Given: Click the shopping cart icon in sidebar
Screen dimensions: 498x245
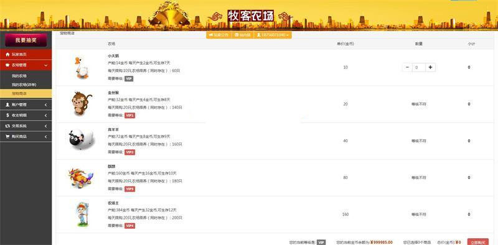Looking at the screenshot, I should coord(7,136).
